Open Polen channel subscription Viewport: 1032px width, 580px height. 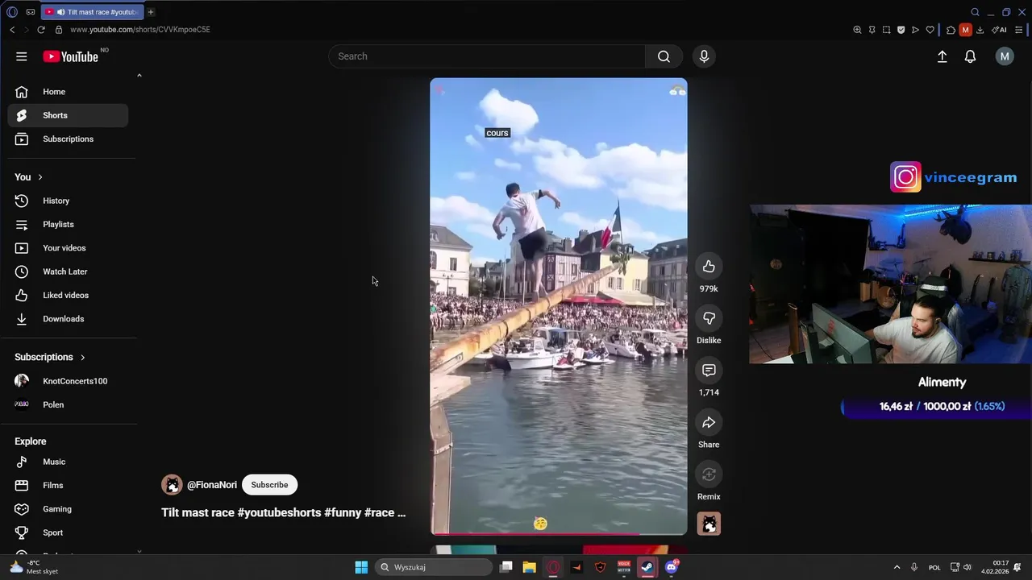68,404
